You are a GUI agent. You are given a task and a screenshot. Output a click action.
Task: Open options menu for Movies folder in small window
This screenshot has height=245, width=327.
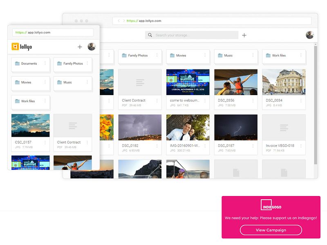(x=45, y=82)
